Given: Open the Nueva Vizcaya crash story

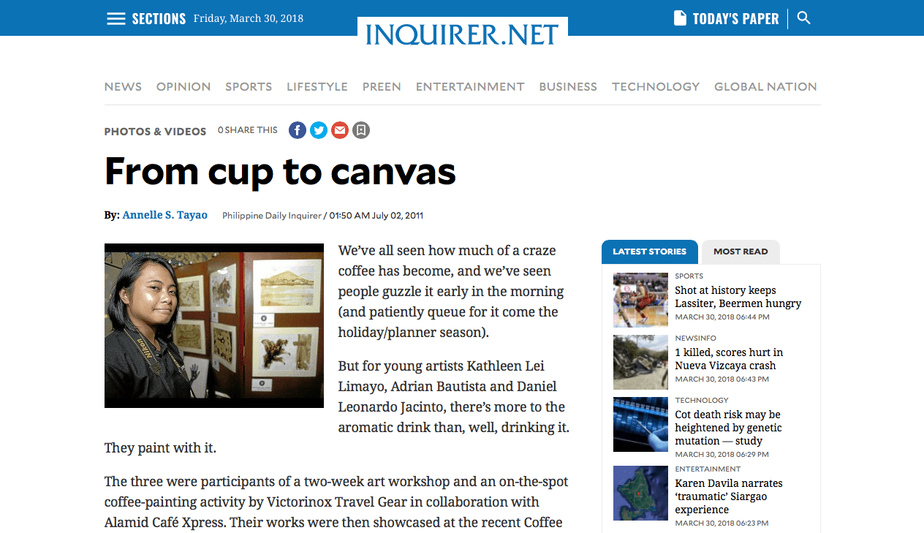Looking at the screenshot, I should 728,359.
